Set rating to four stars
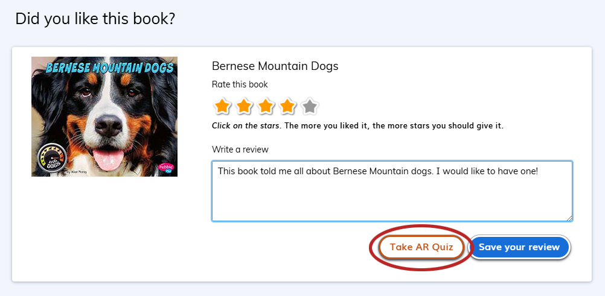 pos(287,107)
